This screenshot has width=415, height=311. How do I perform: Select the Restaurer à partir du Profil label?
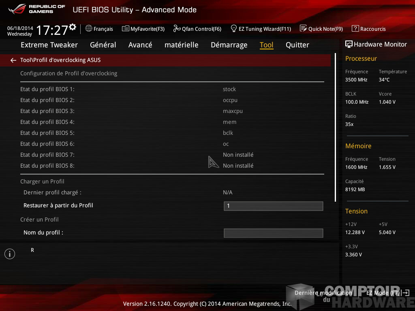(x=58, y=205)
